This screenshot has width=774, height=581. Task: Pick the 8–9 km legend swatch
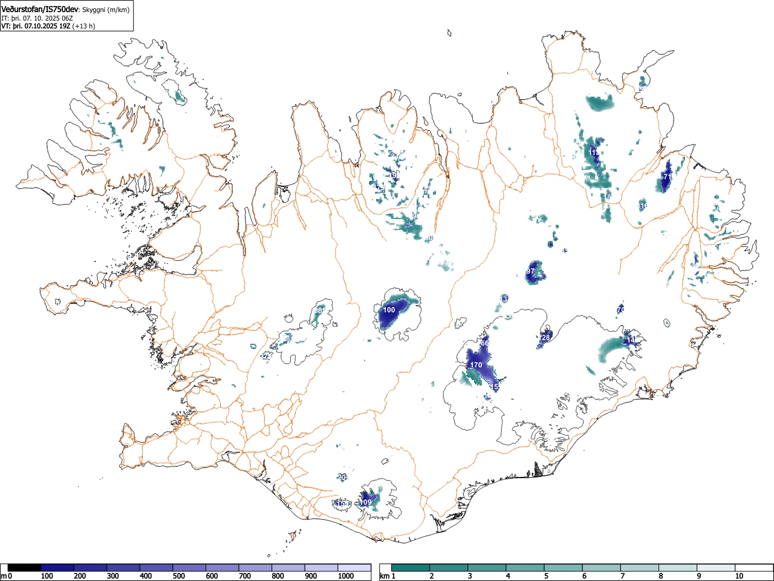tap(678, 568)
